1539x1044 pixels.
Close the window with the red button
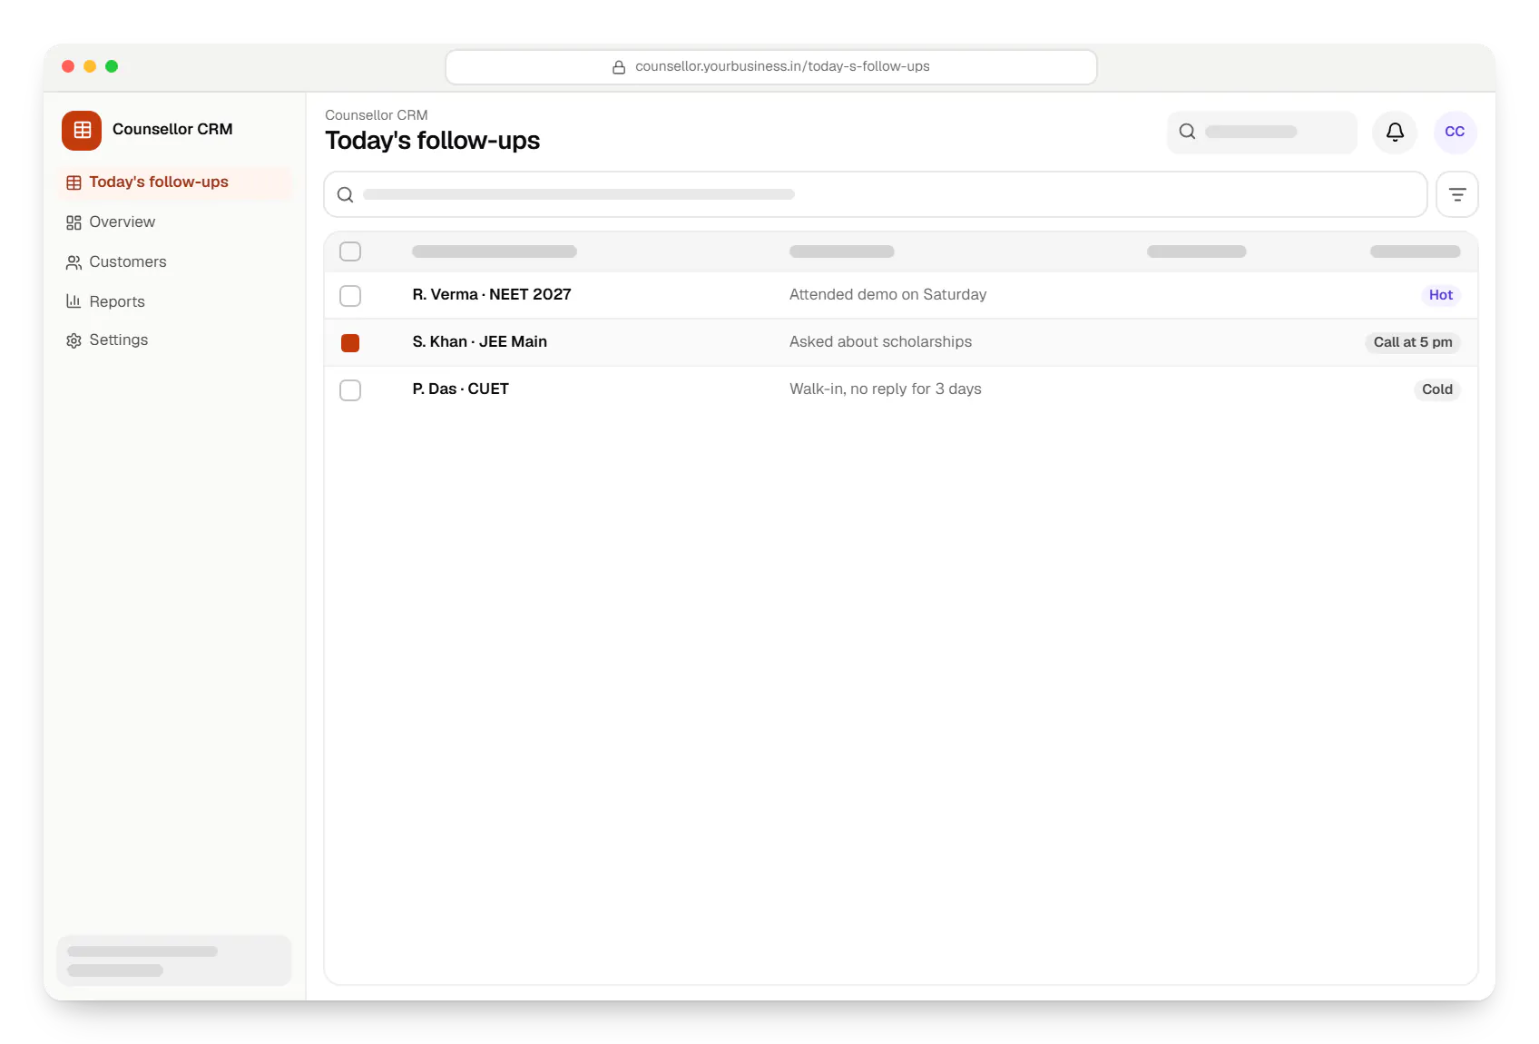coord(68,66)
